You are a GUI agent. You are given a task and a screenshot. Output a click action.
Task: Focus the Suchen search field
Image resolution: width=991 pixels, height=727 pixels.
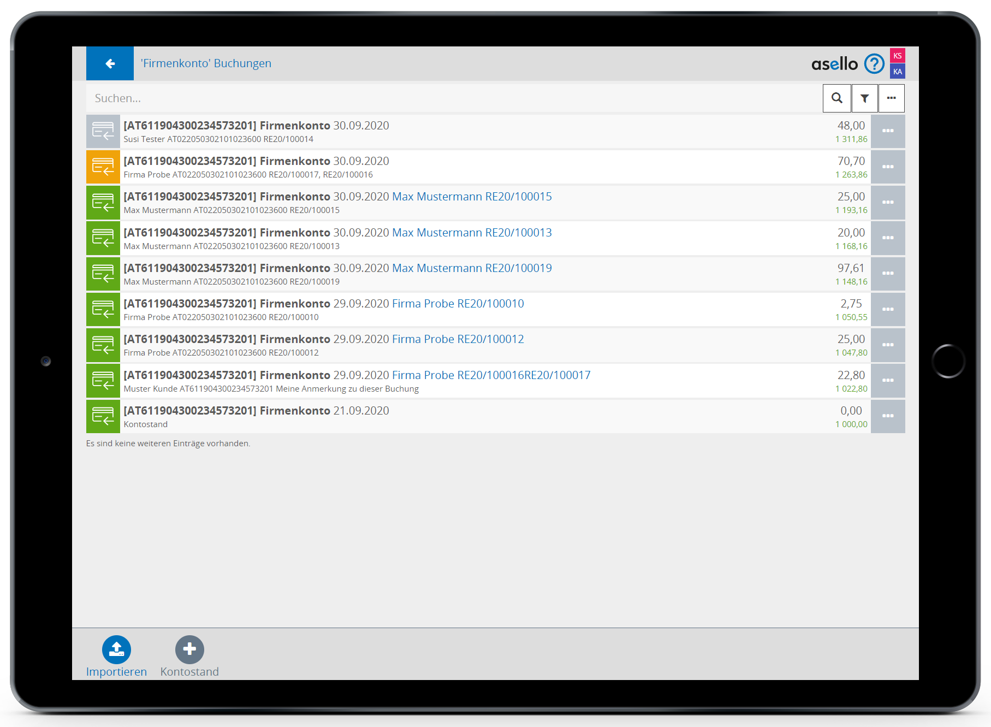(x=453, y=98)
